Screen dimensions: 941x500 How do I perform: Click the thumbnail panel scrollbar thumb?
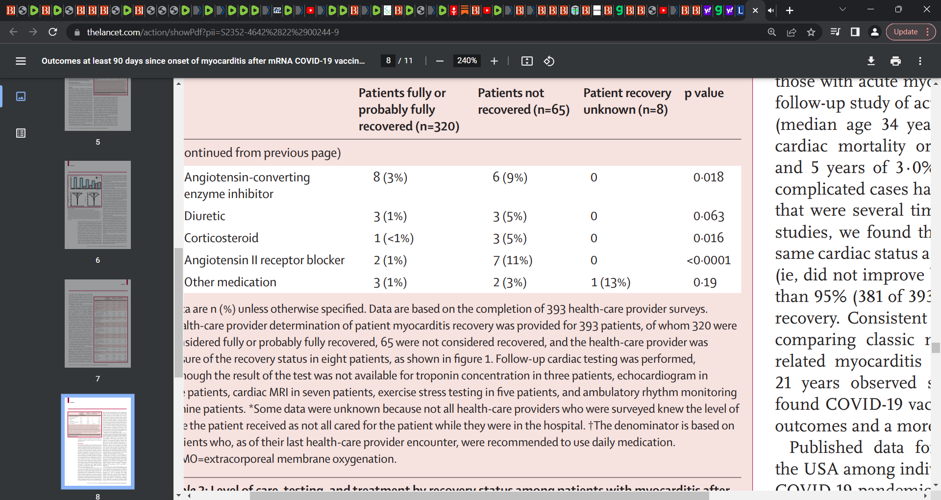178,313
